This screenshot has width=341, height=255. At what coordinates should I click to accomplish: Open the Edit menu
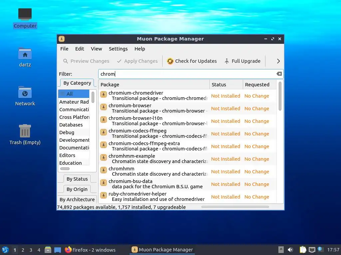coord(80,49)
